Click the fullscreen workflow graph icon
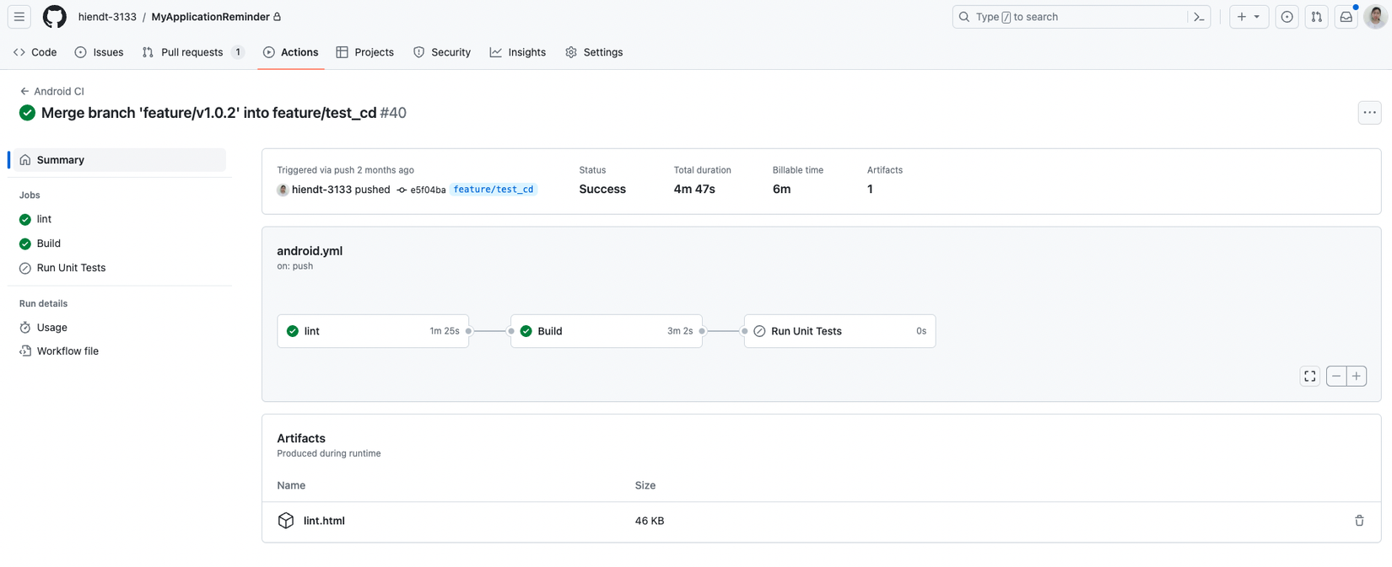This screenshot has height=567, width=1392. [1309, 377]
